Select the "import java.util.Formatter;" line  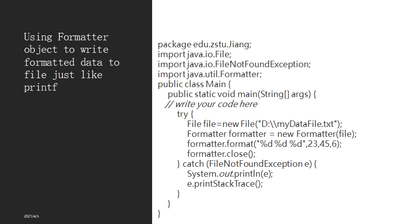(209, 74)
